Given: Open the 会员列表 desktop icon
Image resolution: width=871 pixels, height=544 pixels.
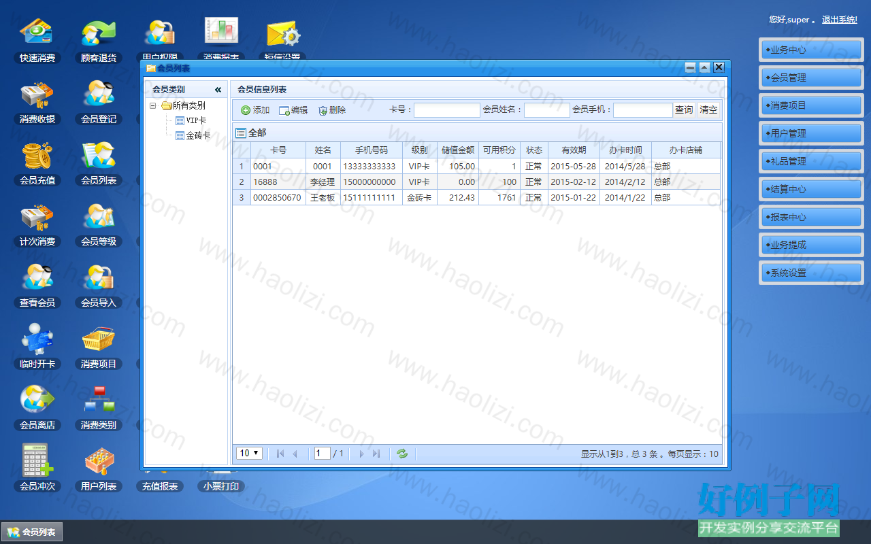Looking at the screenshot, I should point(99,163).
